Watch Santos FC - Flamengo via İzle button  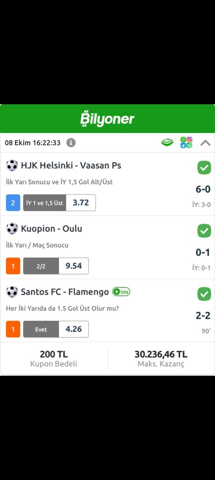(x=121, y=292)
